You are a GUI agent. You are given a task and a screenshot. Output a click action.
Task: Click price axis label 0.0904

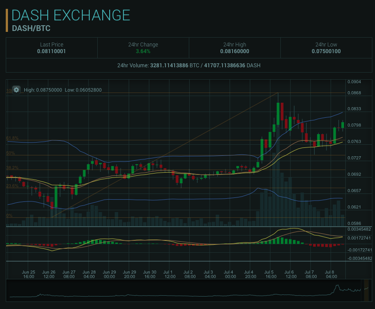(x=354, y=82)
